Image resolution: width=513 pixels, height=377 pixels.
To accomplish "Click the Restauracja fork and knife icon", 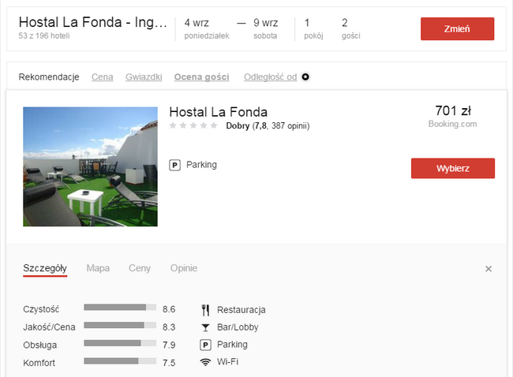I will pos(206,309).
